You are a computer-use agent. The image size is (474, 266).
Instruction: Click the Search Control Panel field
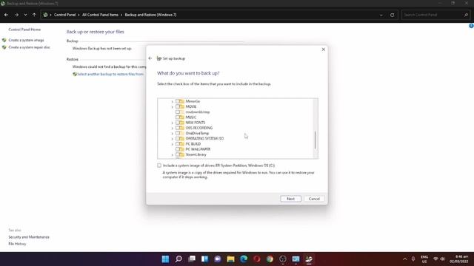pyautogui.click(x=435, y=15)
